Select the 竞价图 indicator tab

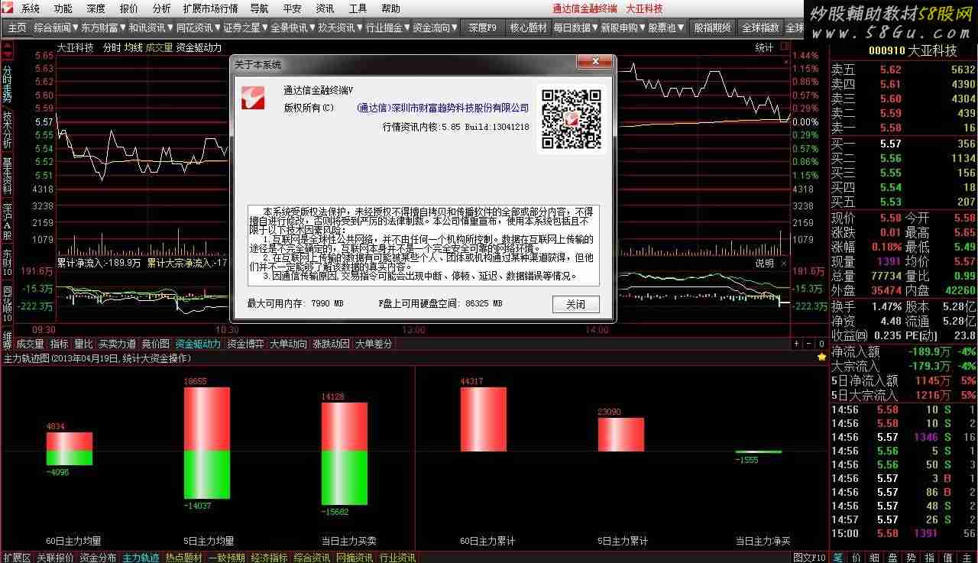pyautogui.click(x=156, y=344)
